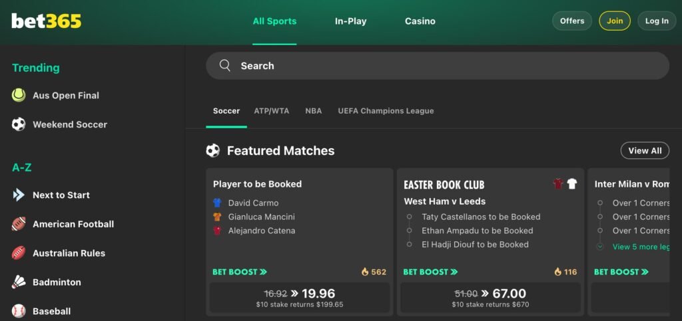Click the bet365 logo
Screen dimensions: 682x321
coord(46,21)
